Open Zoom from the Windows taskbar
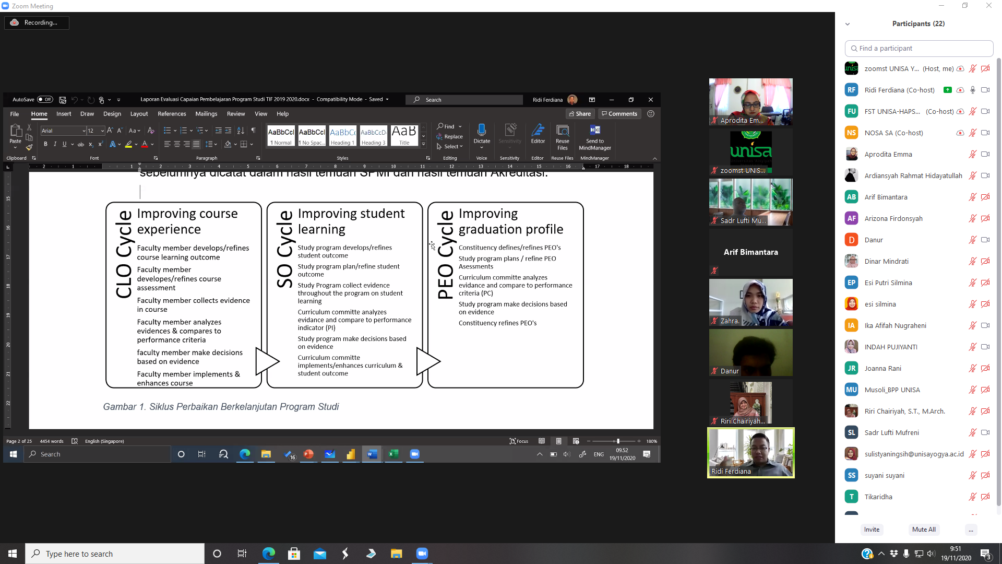Screen dimensions: 1002x564 tap(422, 554)
